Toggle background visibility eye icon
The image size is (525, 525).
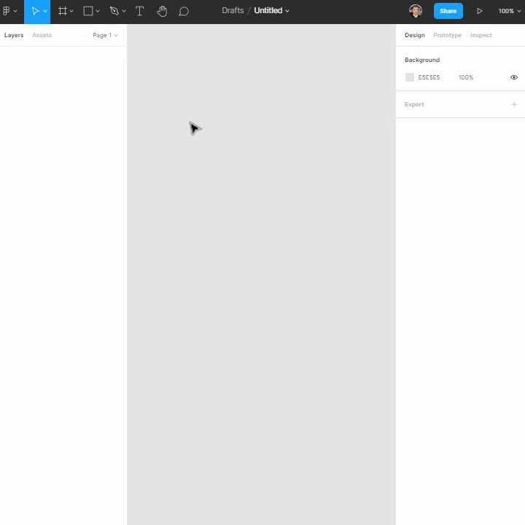click(513, 77)
